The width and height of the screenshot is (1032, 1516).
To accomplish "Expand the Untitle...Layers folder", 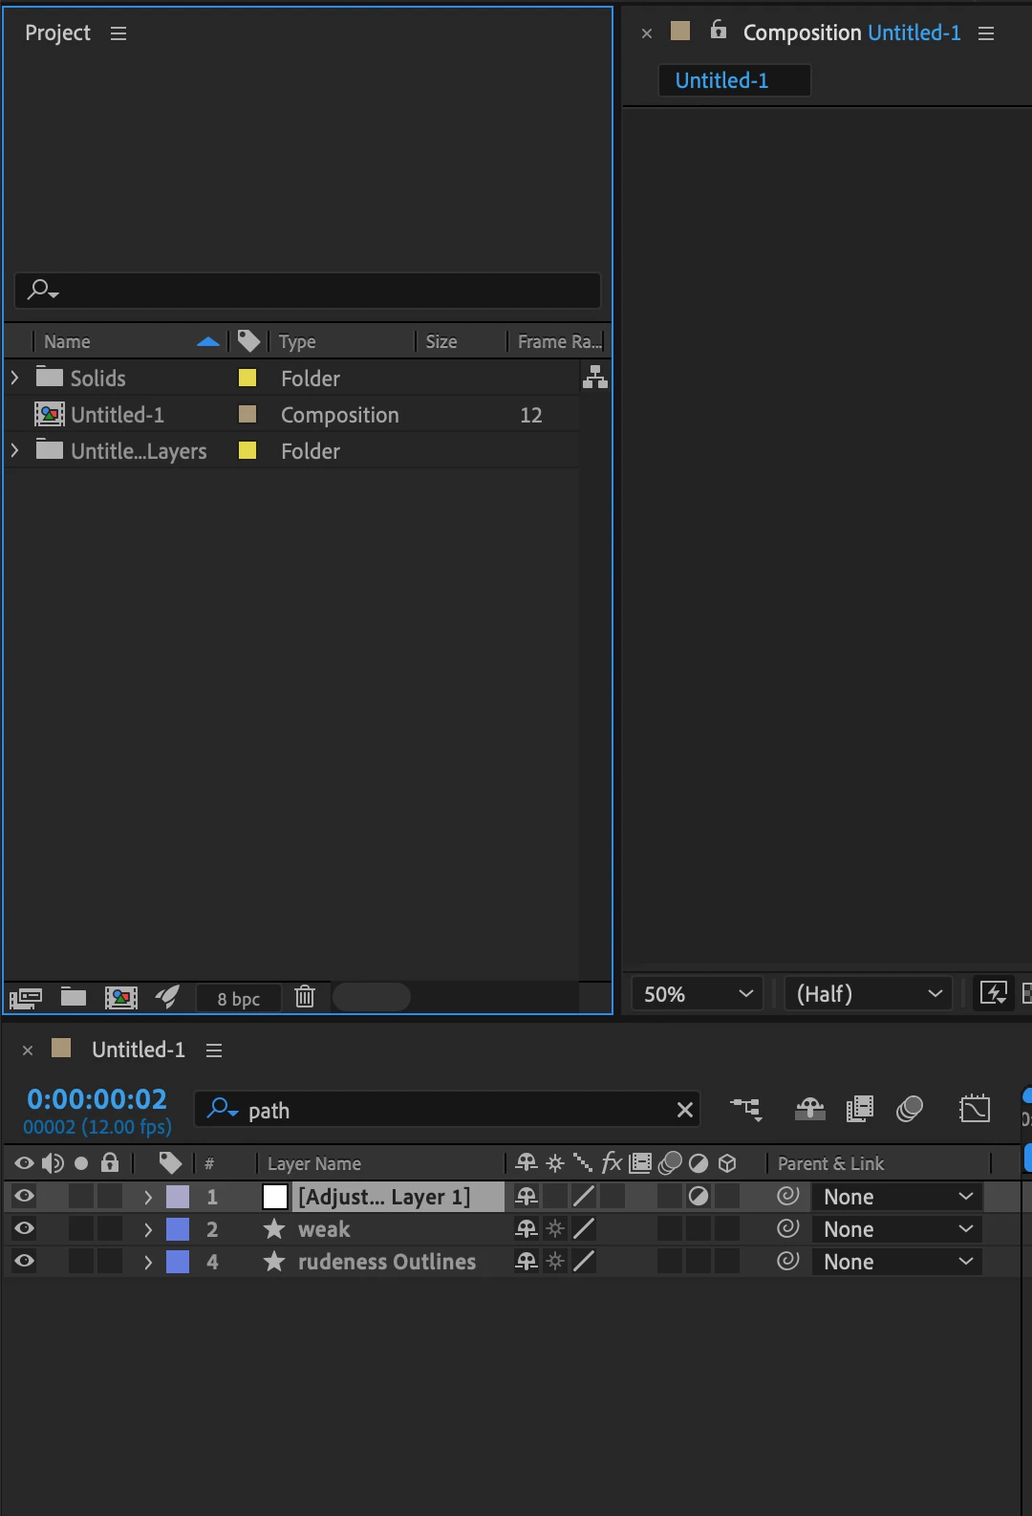I will (x=14, y=450).
